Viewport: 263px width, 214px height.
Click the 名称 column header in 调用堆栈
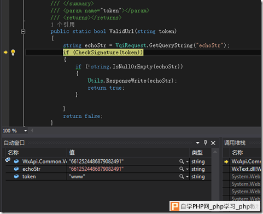(237, 153)
